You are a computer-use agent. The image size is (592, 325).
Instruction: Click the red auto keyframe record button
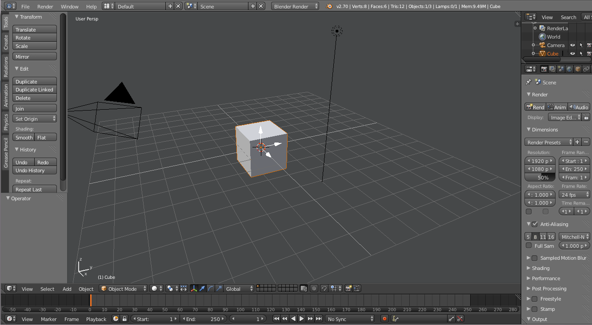point(384,319)
